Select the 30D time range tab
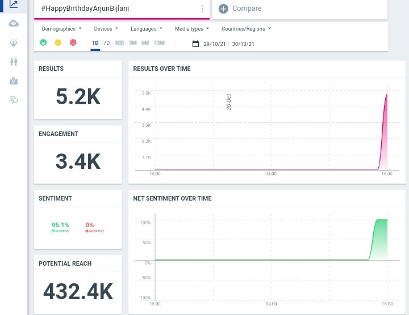Screen dimensions: 409x315 (119, 43)
